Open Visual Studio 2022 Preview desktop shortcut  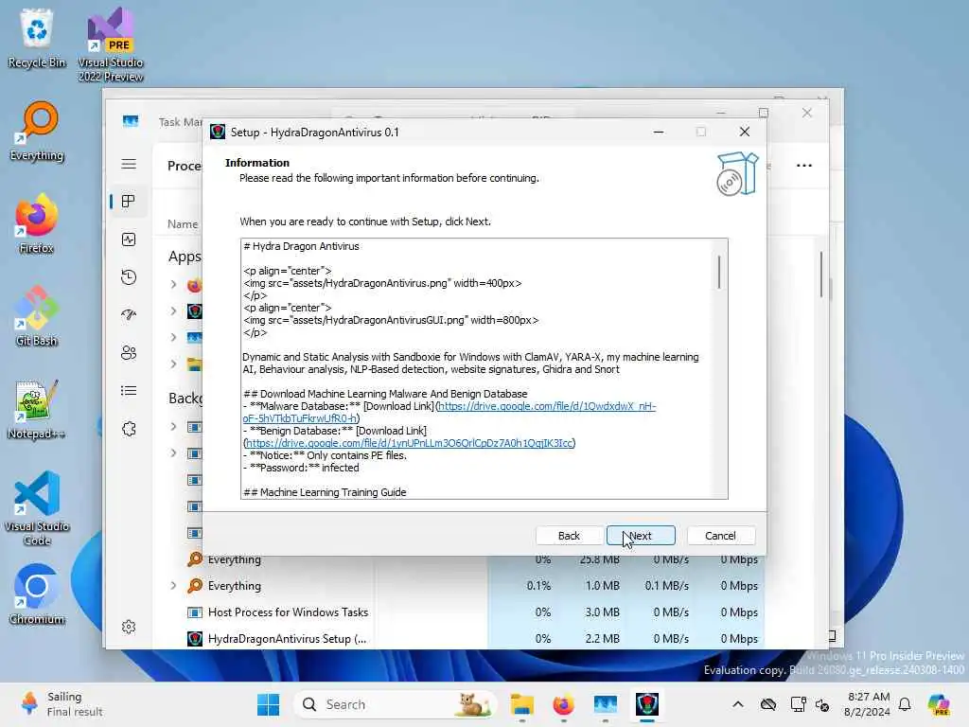coord(111,44)
